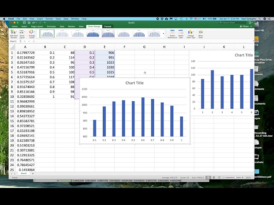Viewport: 274px width, 205px height.
Task: Click the fx insert function icon
Action: [33, 41]
